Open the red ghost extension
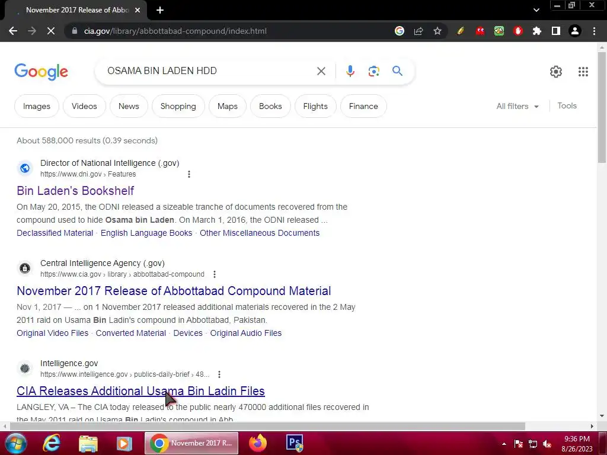The width and height of the screenshot is (607, 455). click(x=480, y=31)
